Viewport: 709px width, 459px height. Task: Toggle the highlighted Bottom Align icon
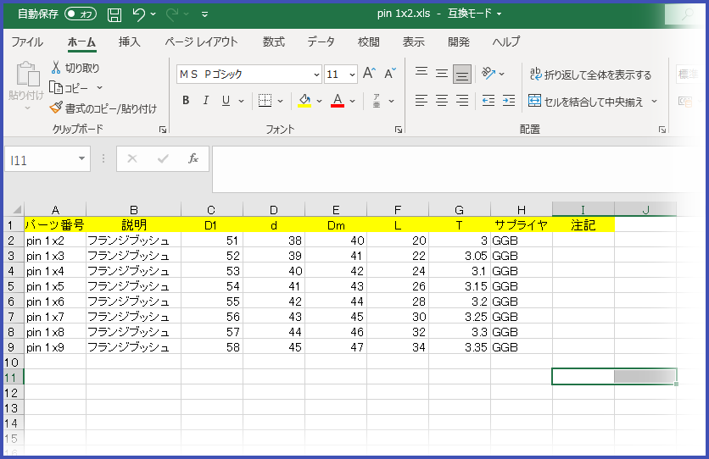coord(462,74)
